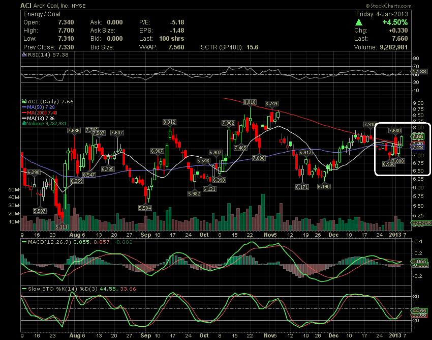The image size is (432, 340).
Task: Click the MACD(12,26,9) panel title
Action: coord(50,242)
